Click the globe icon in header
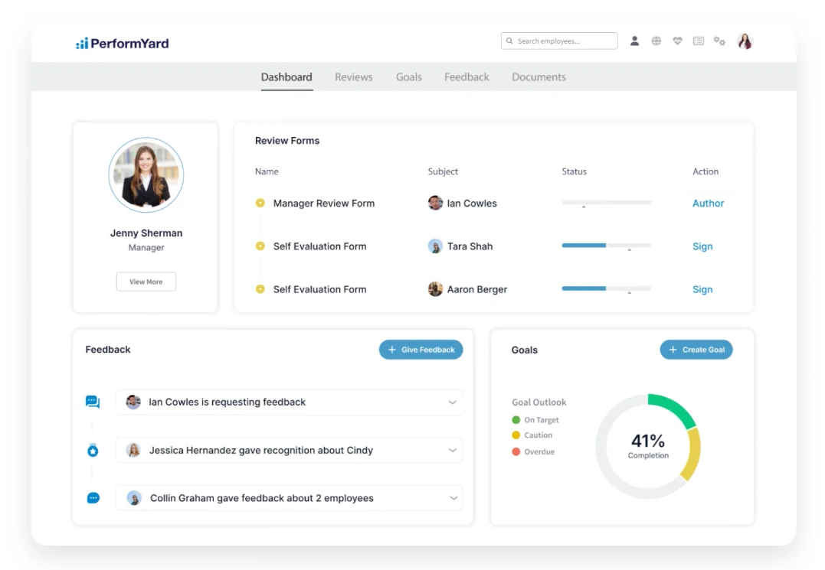 pyautogui.click(x=656, y=41)
